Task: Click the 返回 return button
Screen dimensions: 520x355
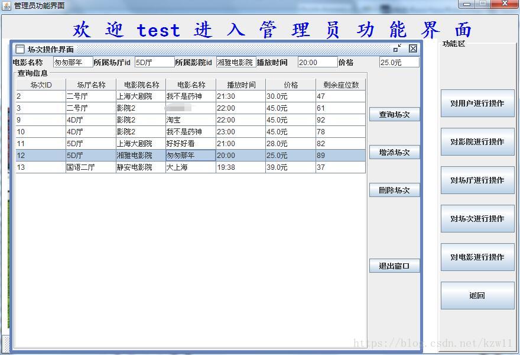Action: pos(477,296)
